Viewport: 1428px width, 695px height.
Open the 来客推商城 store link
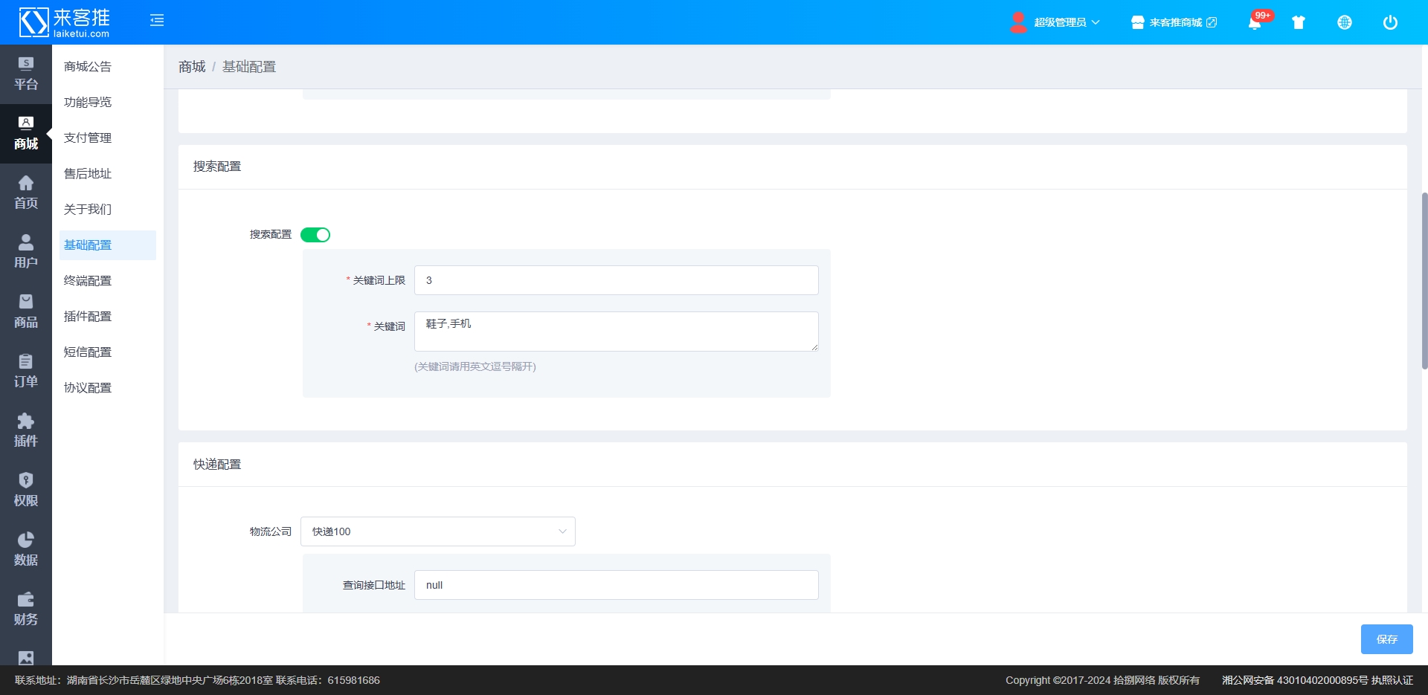1174,22
